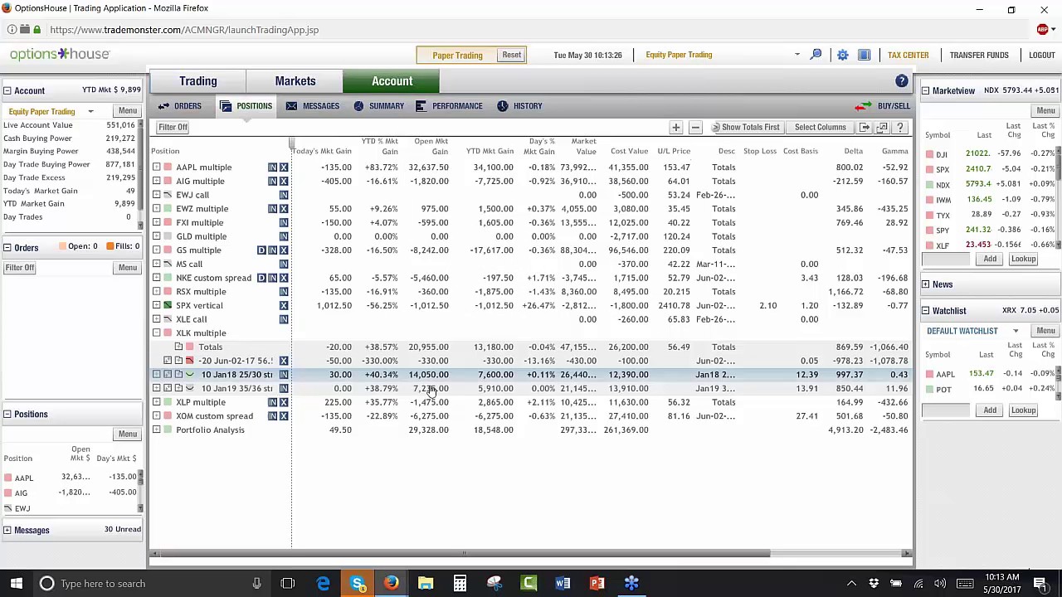Open the Summary sub-tab
Image resolution: width=1062 pixels, height=597 pixels.
point(378,106)
